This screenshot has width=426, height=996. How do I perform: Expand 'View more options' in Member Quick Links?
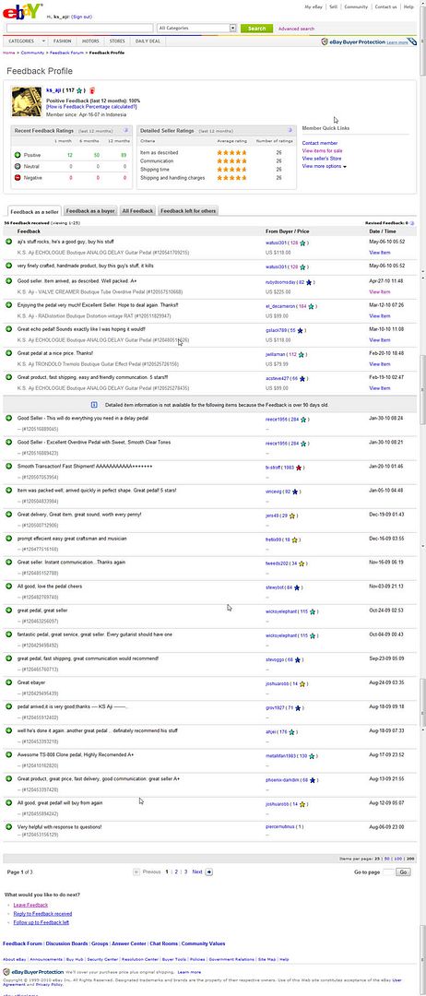coord(324,166)
